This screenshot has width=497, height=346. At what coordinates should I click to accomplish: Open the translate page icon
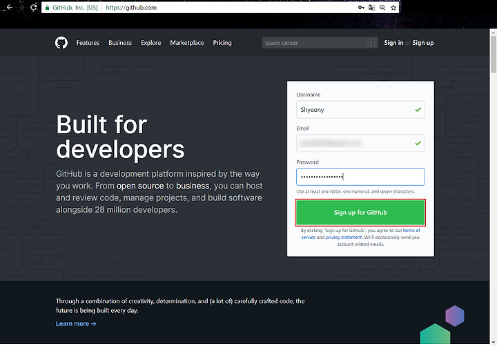[x=372, y=8]
